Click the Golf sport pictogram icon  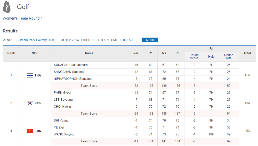[7, 7]
